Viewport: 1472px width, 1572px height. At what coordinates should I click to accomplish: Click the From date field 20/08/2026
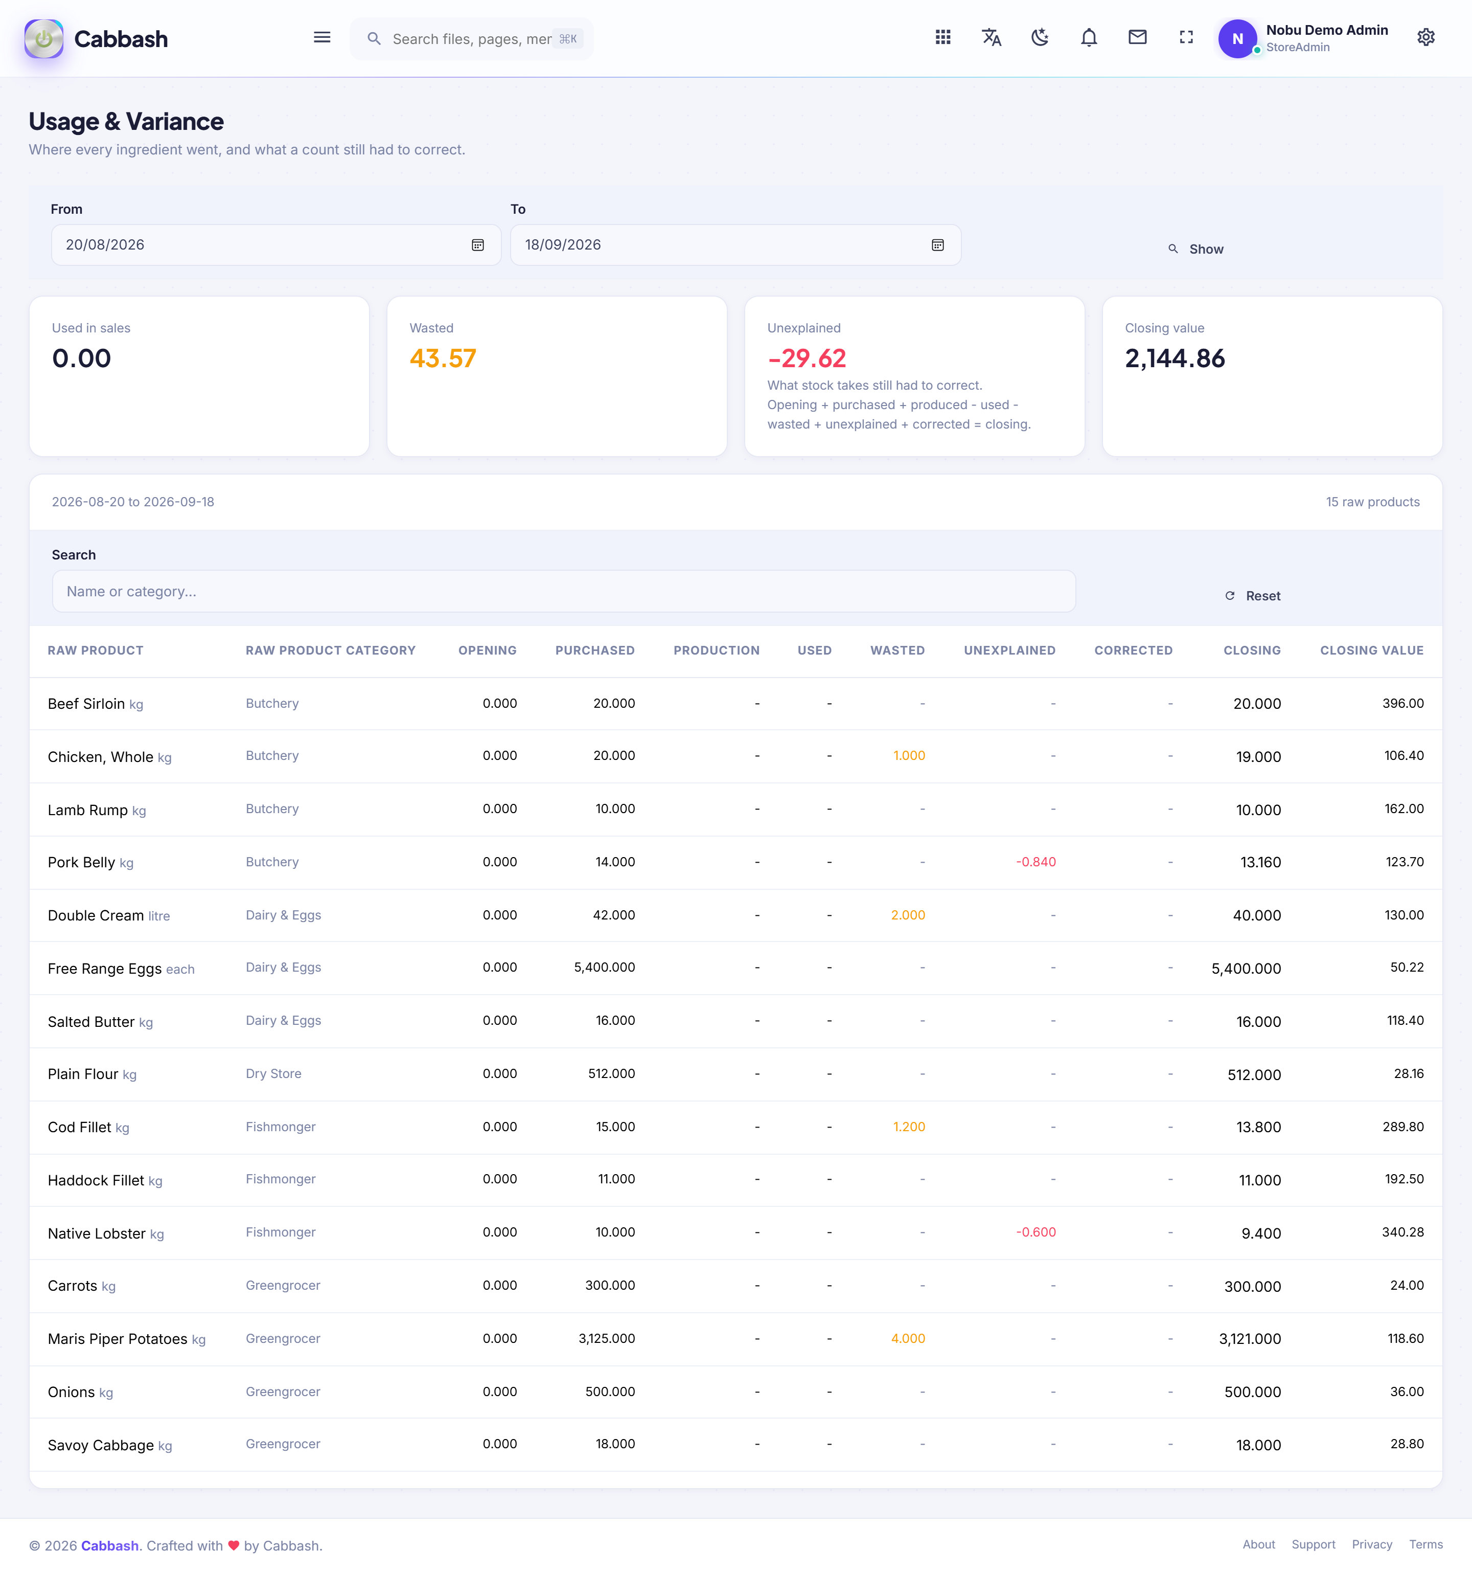click(276, 245)
